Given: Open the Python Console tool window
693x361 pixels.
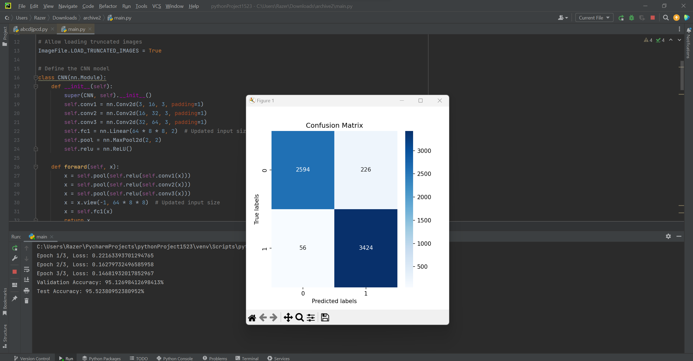Looking at the screenshot, I should [175, 358].
